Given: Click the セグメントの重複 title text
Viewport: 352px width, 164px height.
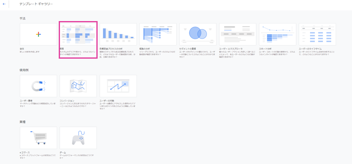Looking at the screenshot, I should [188, 49].
